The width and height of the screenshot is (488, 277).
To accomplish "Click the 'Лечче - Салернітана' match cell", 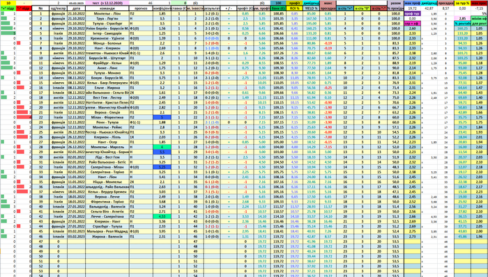I will pyautogui.click(x=107, y=216).
